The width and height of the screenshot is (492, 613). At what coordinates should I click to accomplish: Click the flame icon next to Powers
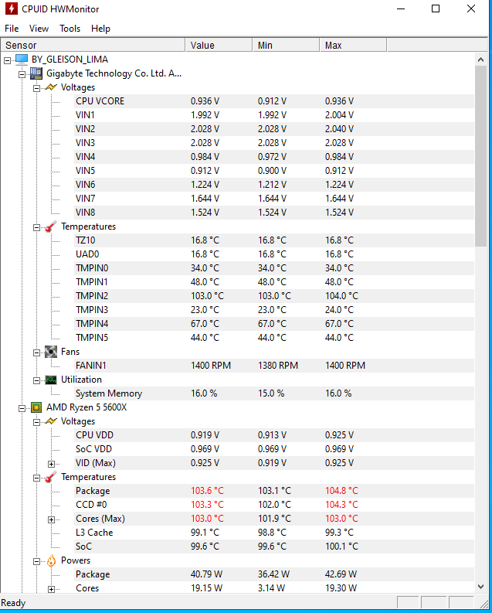click(51, 560)
